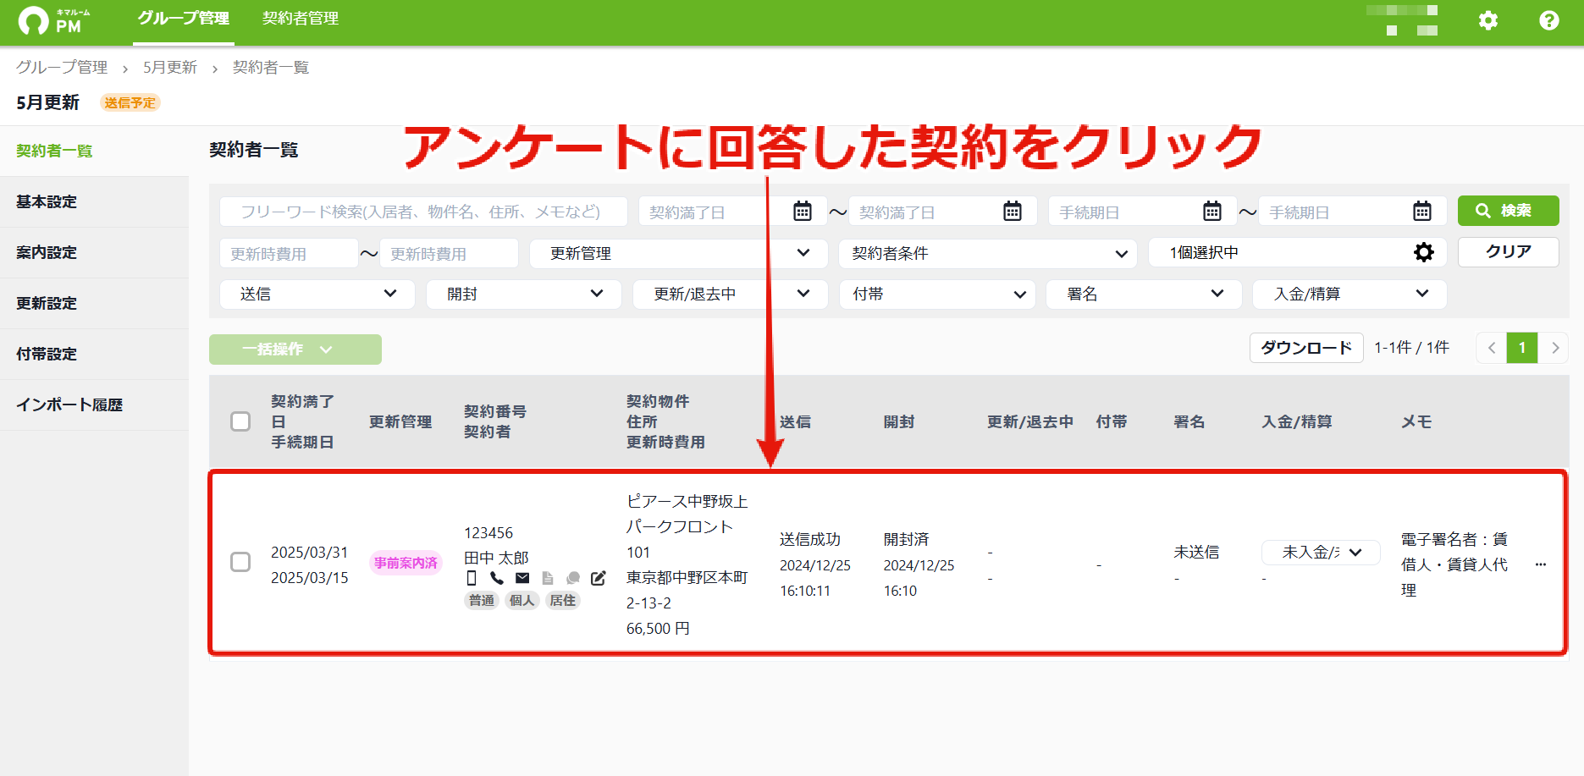
Task: Open the 開封 filter dropdown
Action: 524,294
